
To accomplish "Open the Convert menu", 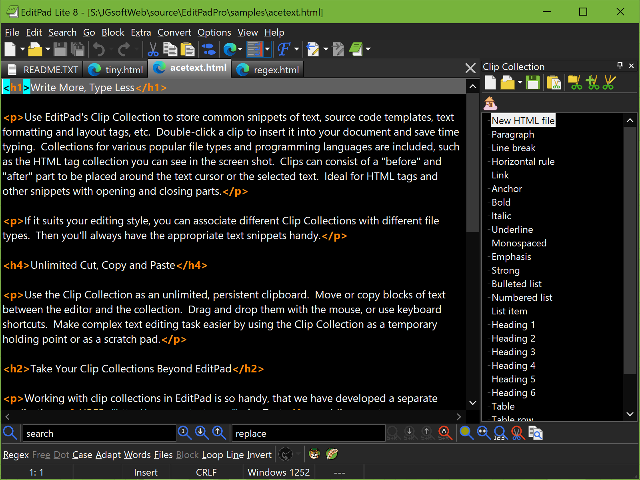I will [174, 32].
